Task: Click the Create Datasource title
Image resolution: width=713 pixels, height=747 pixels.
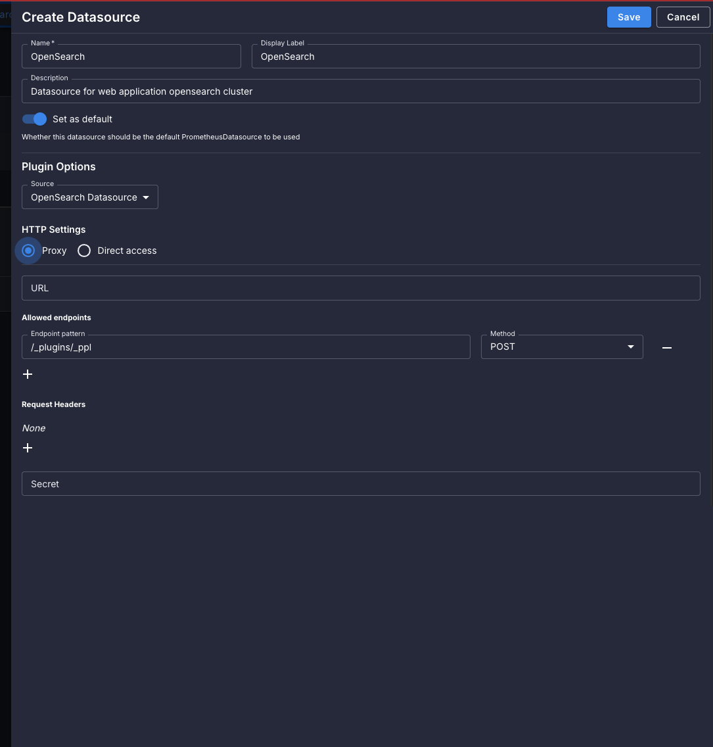Action: pyautogui.click(x=81, y=17)
